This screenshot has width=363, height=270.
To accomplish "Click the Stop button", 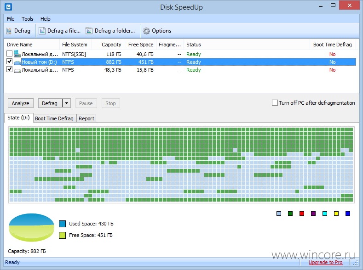I will click(110, 103).
